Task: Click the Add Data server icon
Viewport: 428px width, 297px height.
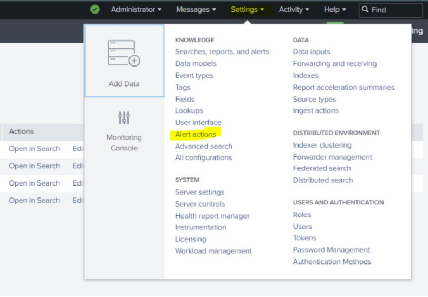Action: [124, 54]
